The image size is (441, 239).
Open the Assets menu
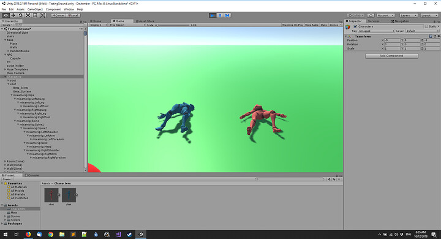pyautogui.click(x=21, y=9)
